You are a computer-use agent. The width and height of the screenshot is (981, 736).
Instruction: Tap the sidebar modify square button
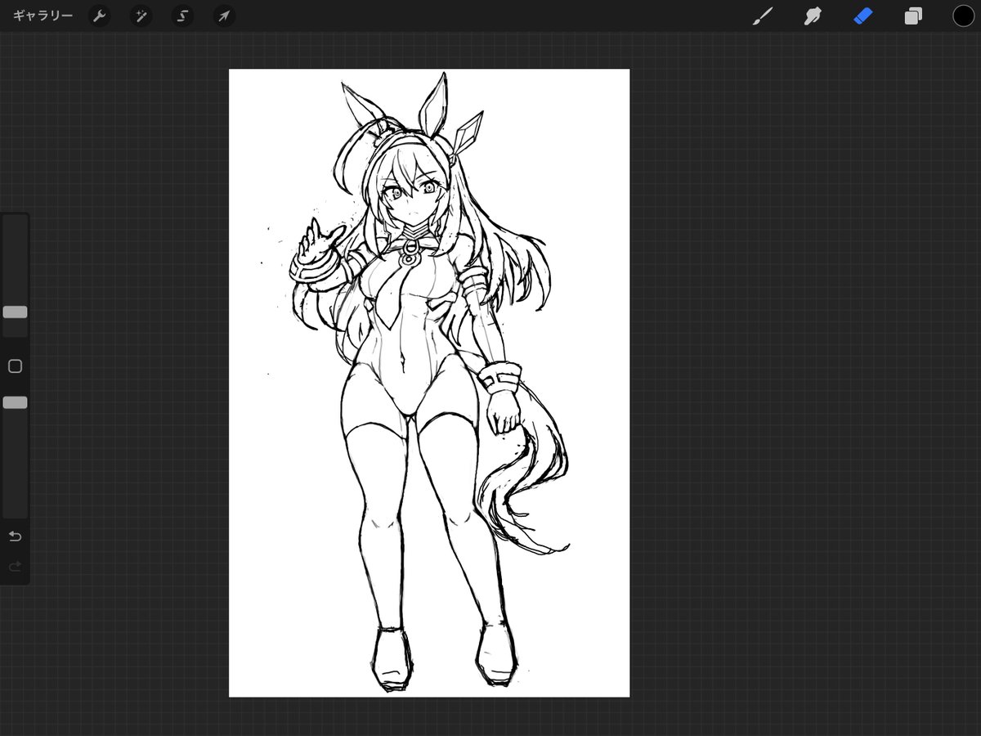(14, 366)
